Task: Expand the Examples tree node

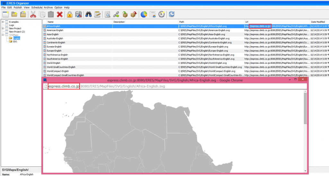Action: point(3,22)
